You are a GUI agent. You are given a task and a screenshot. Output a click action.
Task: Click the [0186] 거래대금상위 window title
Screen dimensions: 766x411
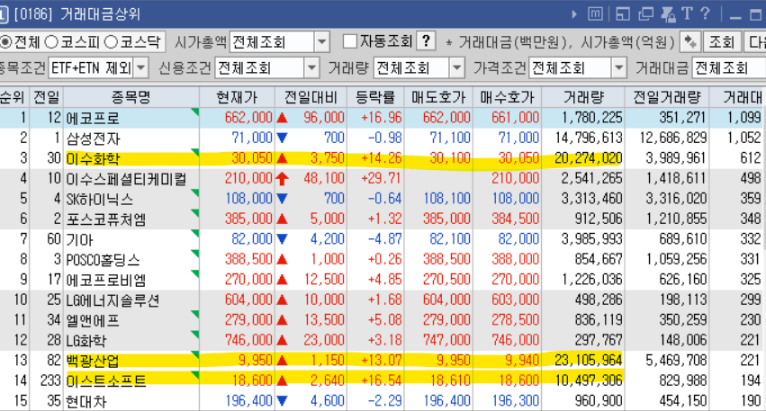(x=77, y=14)
